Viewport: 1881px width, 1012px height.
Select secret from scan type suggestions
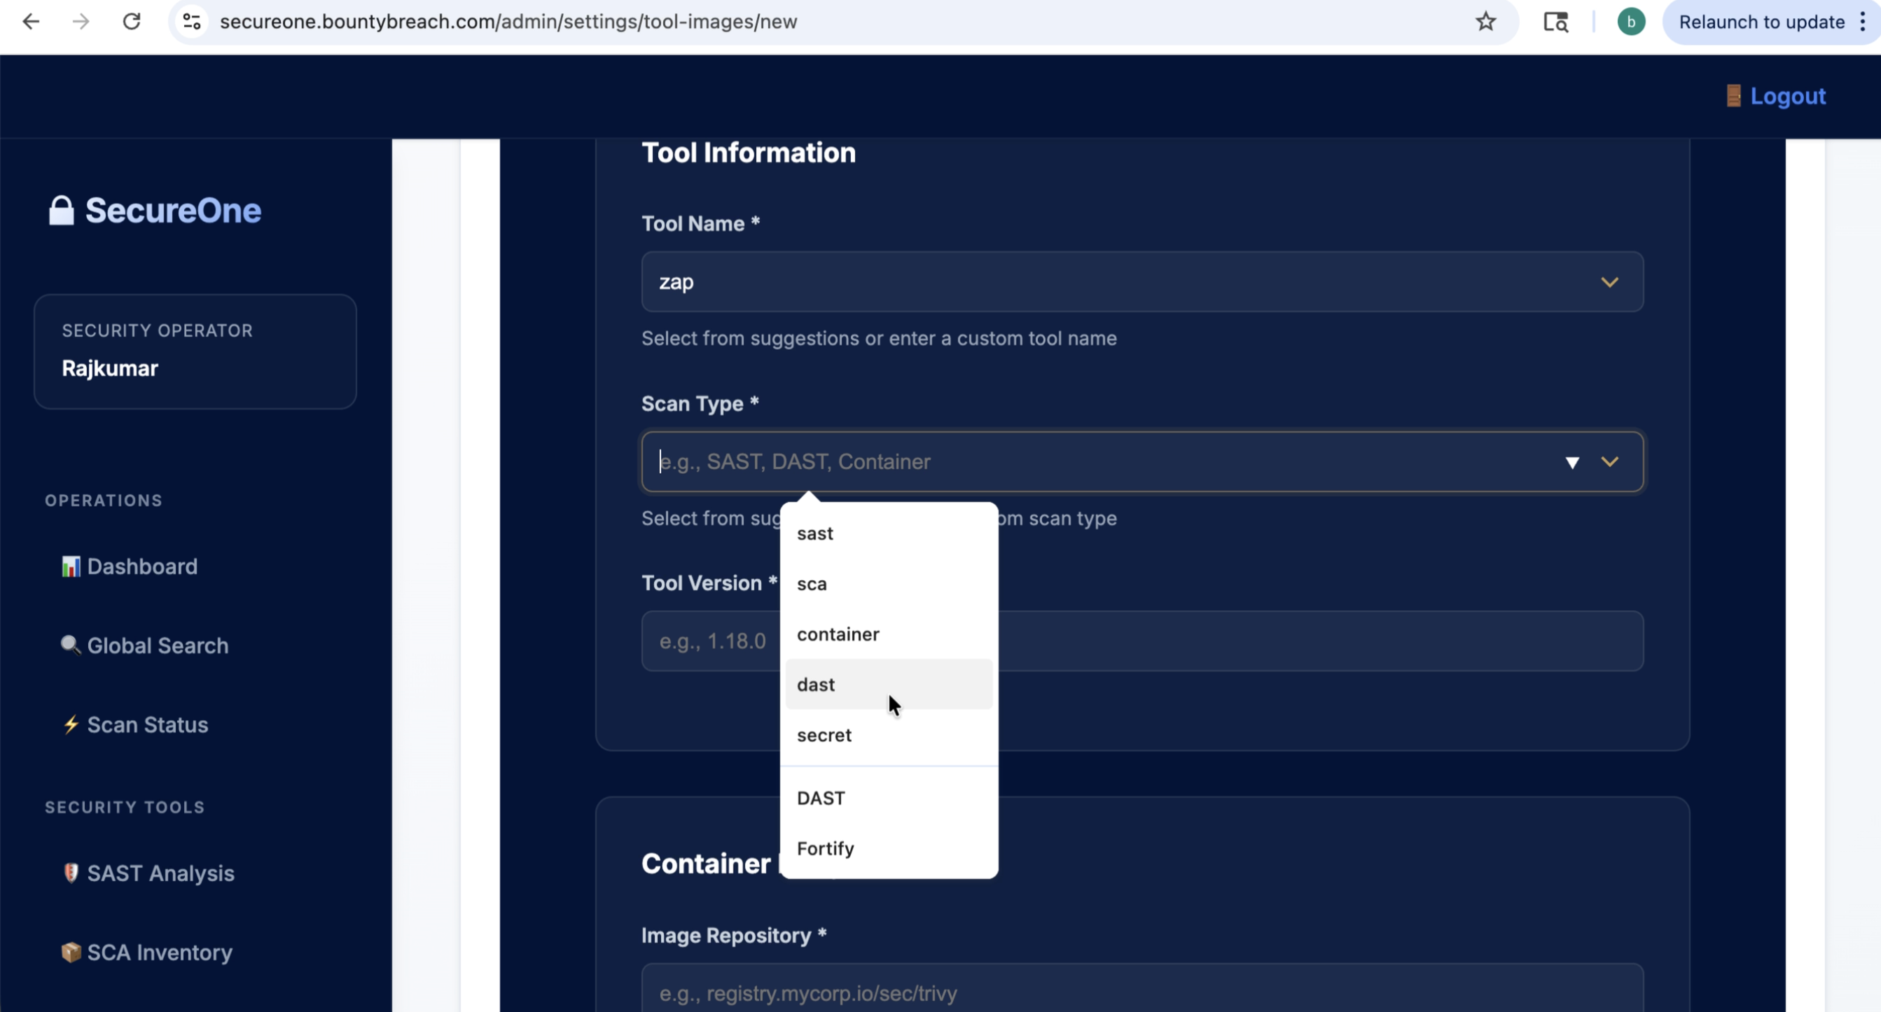889,735
